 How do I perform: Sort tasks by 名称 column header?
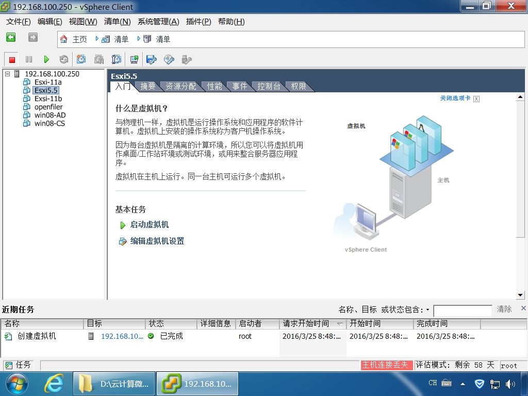[42, 324]
